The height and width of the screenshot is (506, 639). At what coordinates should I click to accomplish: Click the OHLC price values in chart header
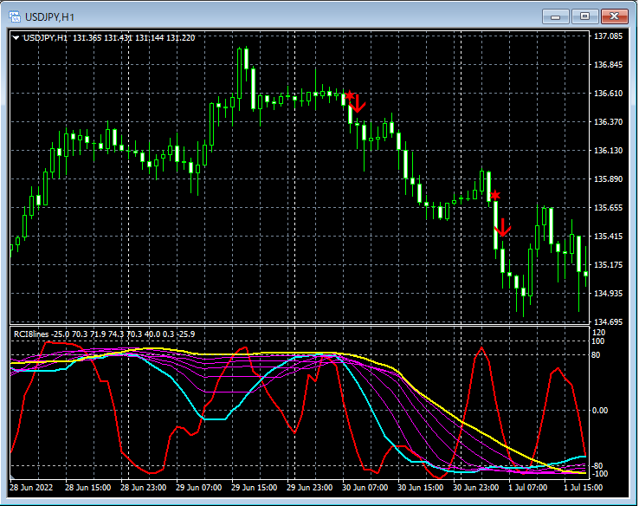(x=134, y=37)
